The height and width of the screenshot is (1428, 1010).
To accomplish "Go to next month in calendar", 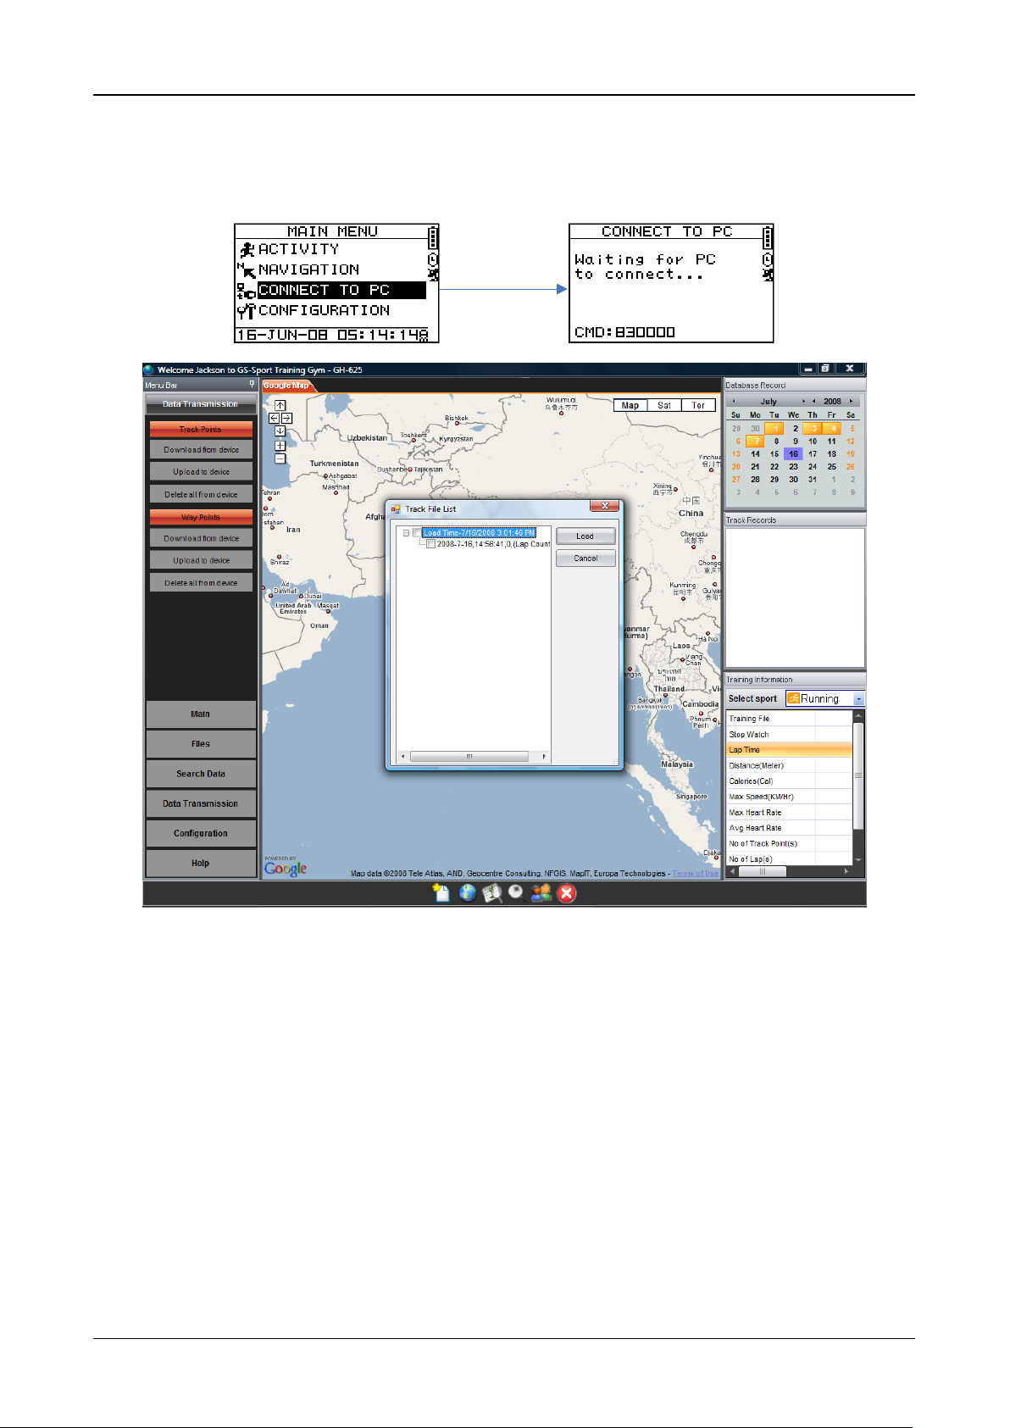I will coord(803,401).
